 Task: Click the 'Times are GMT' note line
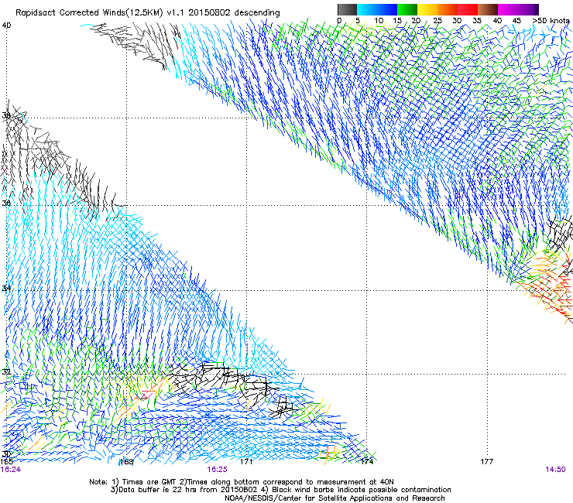pos(242,482)
